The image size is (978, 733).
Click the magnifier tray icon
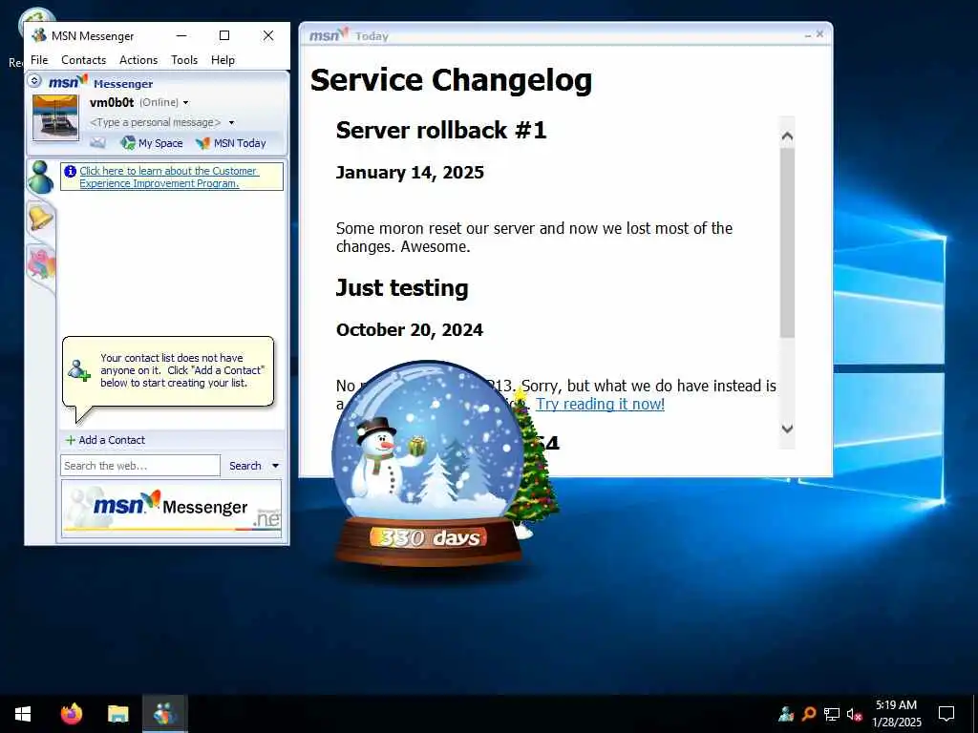[x=809, y=714]
